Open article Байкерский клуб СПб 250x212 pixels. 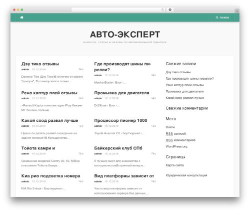[118, 148]
